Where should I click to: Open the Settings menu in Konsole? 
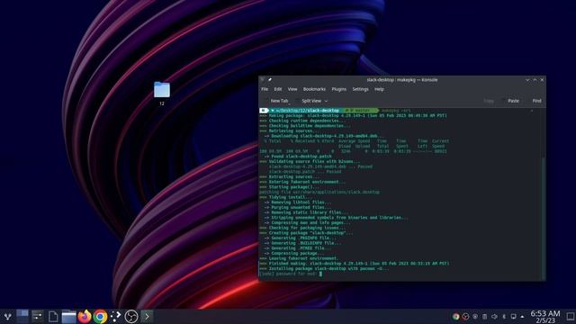point(360,89)
